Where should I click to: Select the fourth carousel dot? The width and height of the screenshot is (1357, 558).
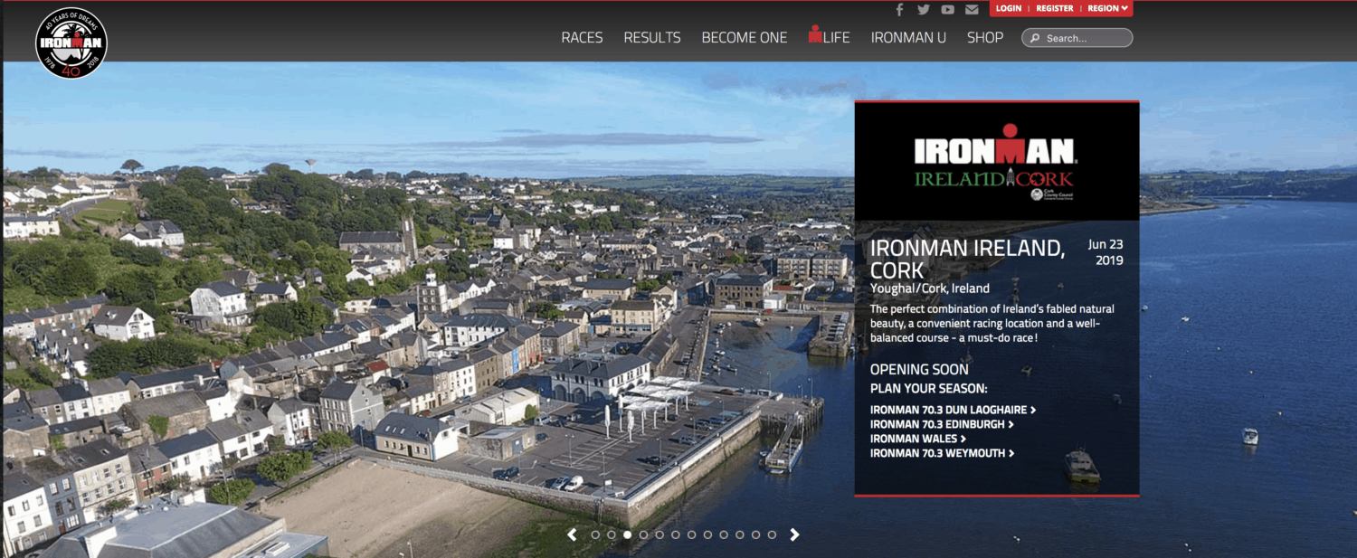pos(643,534)
